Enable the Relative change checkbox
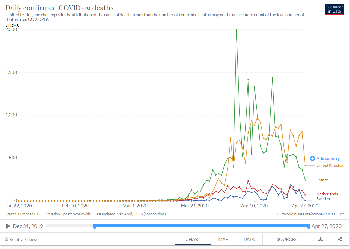The height and width of the screenshot is (249, 350). (7, 239)
